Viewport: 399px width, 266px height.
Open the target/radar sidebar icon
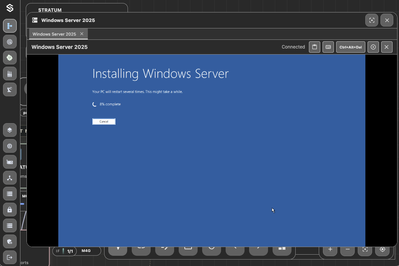click(10, 42)
